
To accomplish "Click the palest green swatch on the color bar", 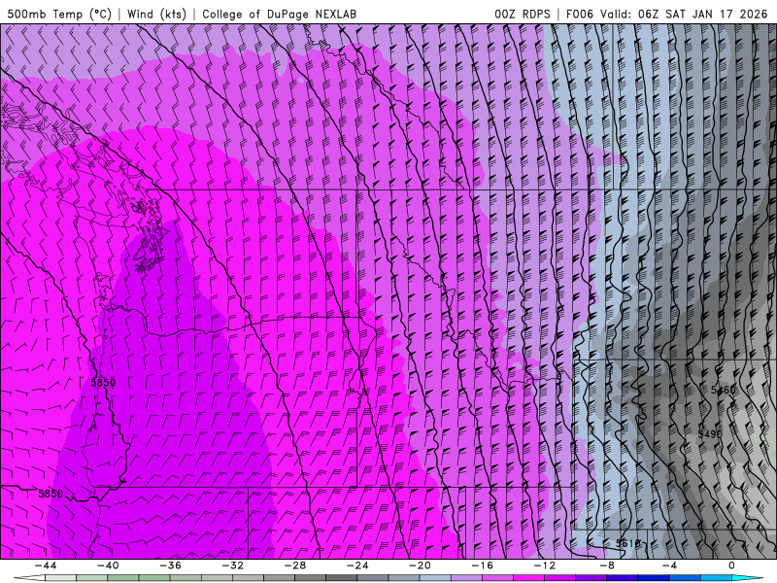I will 60,578.
